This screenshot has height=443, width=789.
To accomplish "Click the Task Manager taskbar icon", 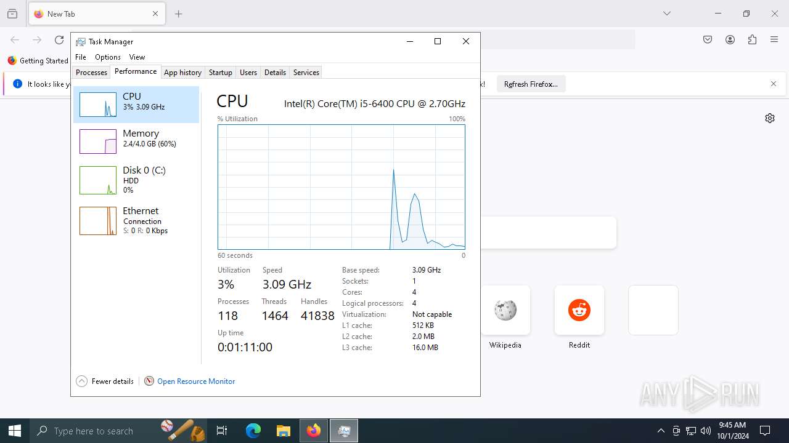I will (344, 431).
